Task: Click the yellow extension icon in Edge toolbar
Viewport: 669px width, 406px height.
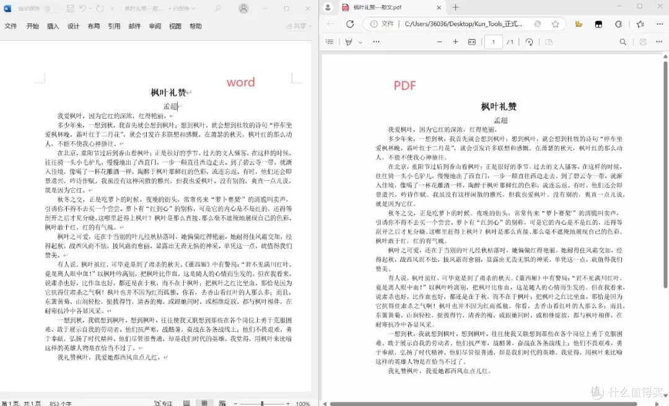Action: click(579, 24)
